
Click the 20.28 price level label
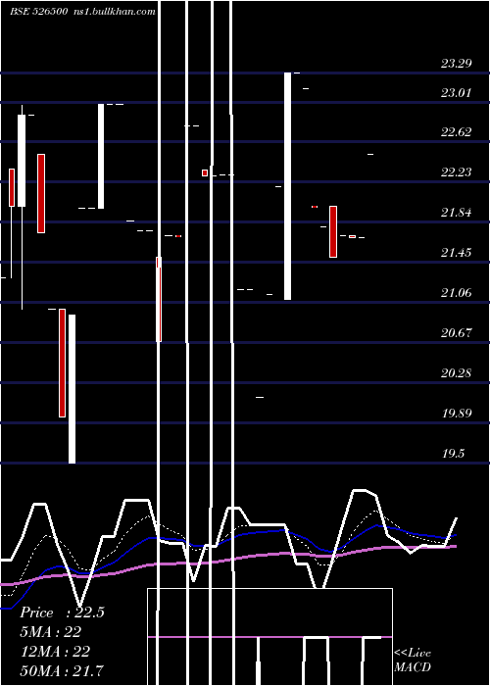tap(457, 373)
